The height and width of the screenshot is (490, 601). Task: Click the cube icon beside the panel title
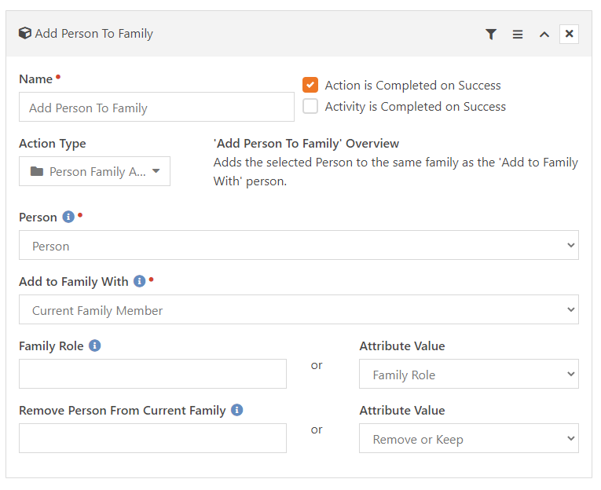click(25, 33)
